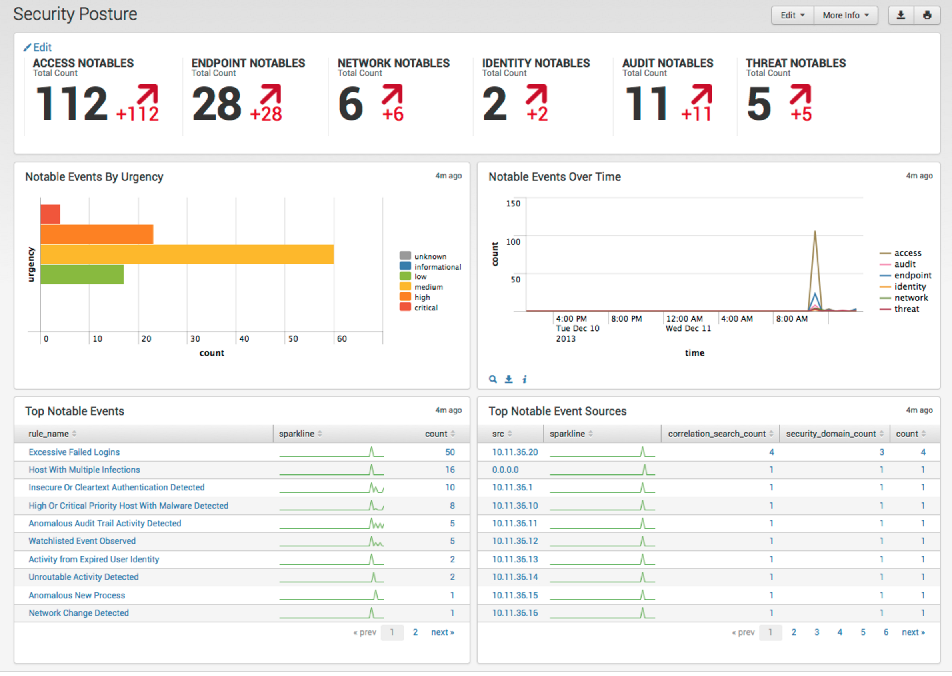952x676 pixels.
Task: Open the More Info dropdown menu
Action: [846, 16]
